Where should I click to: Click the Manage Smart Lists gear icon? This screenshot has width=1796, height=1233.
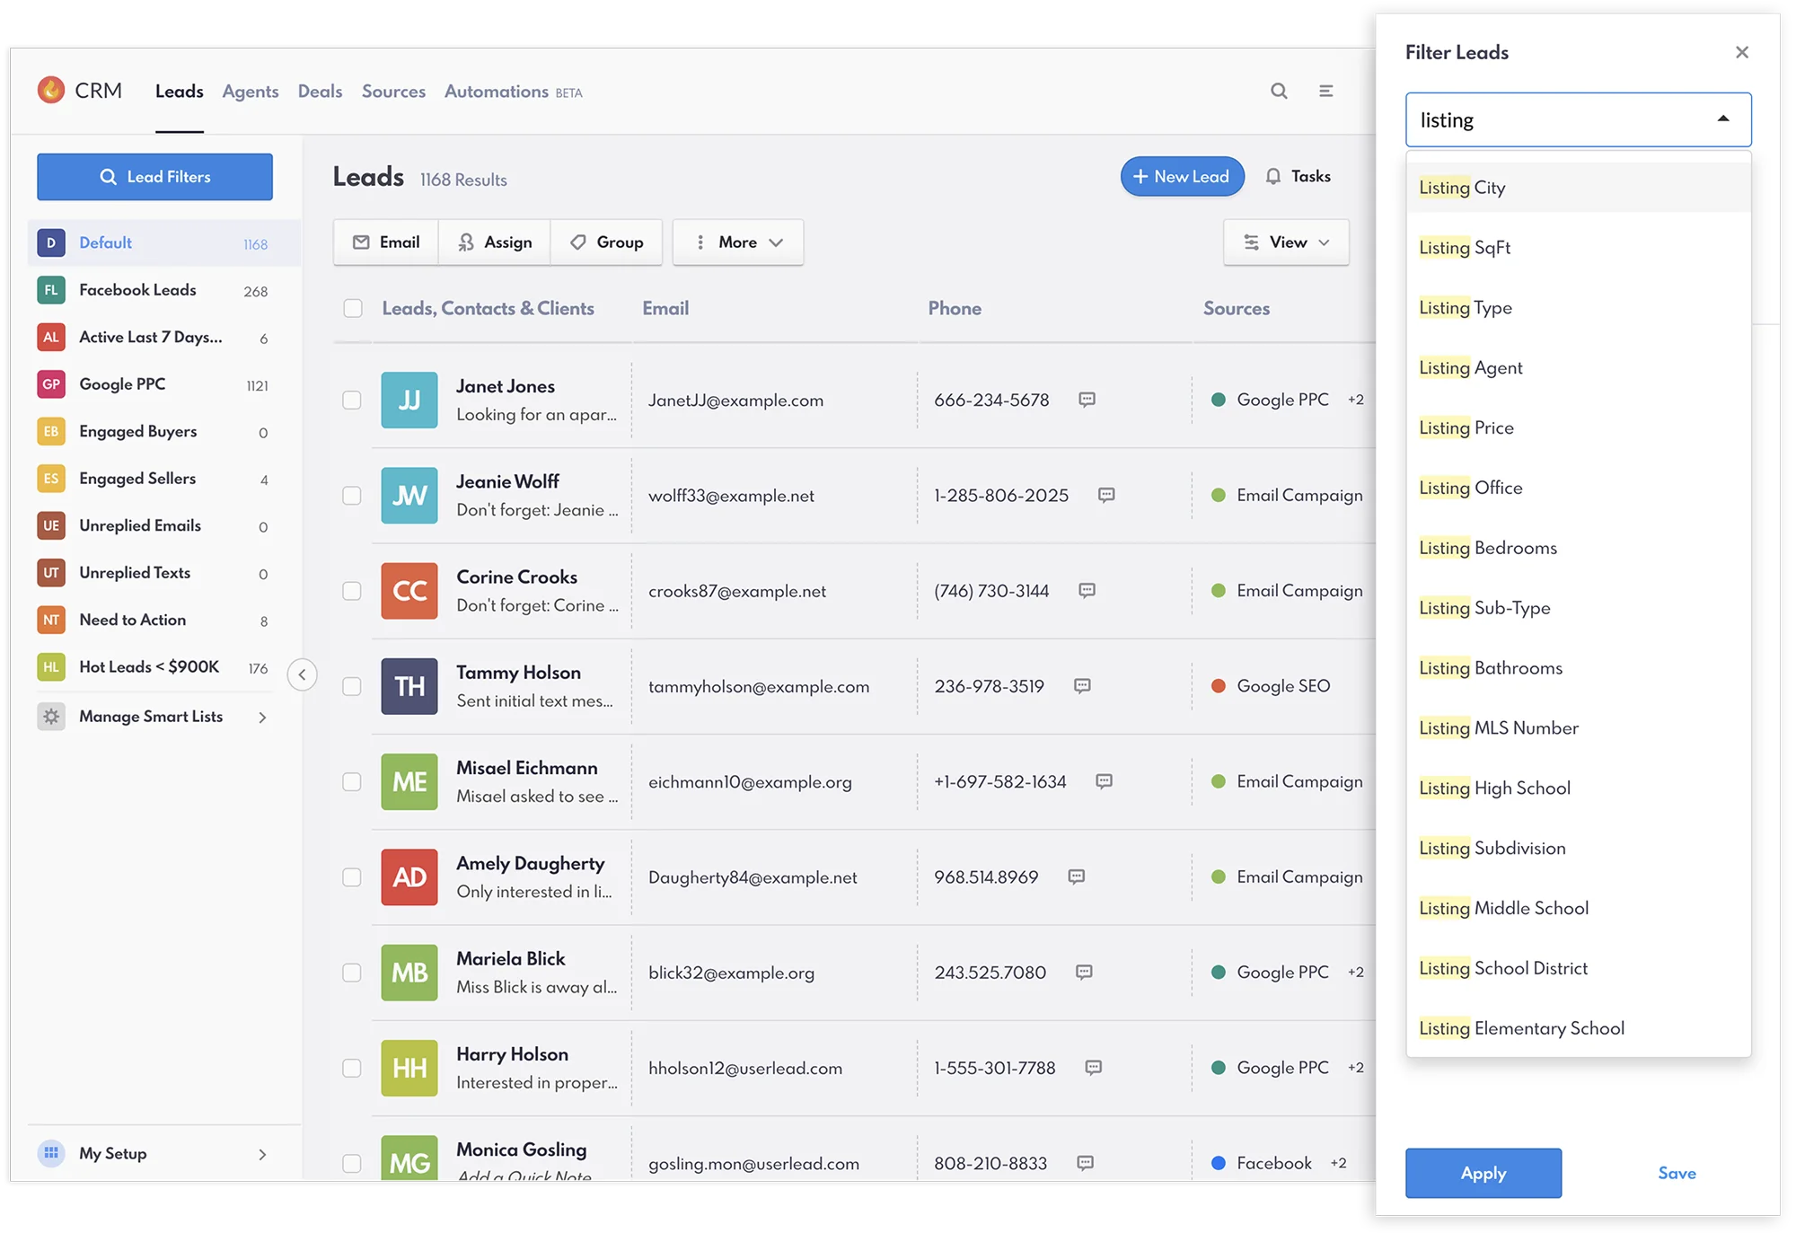point(51,717)
